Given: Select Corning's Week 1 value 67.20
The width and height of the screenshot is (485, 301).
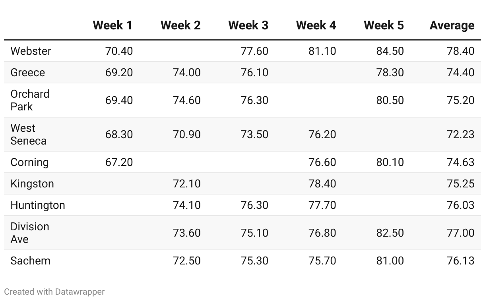Looking at the screenshot, I should tap(119, 162).
